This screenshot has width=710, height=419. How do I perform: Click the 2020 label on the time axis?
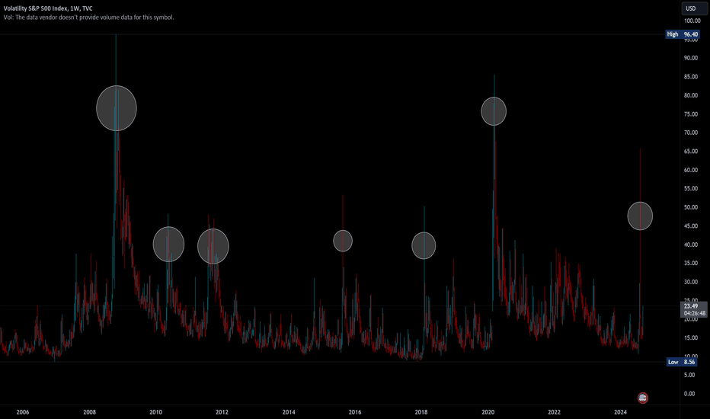coord(488,412)
